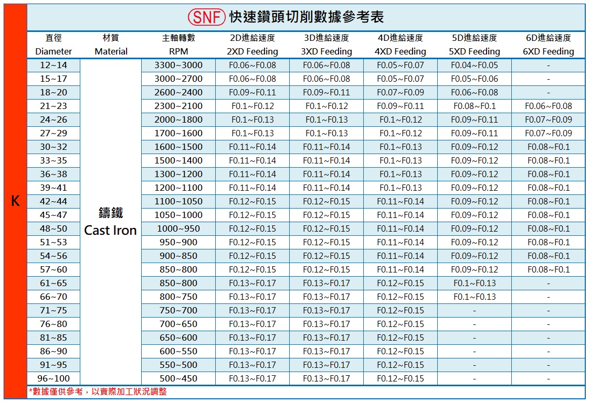The height and width of the screenshot is (403, 590).
Task: Select RPM value 2600~2400
Action: point(178,92)
